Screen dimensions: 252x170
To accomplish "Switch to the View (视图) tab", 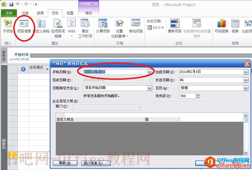I will click(70, 13).
